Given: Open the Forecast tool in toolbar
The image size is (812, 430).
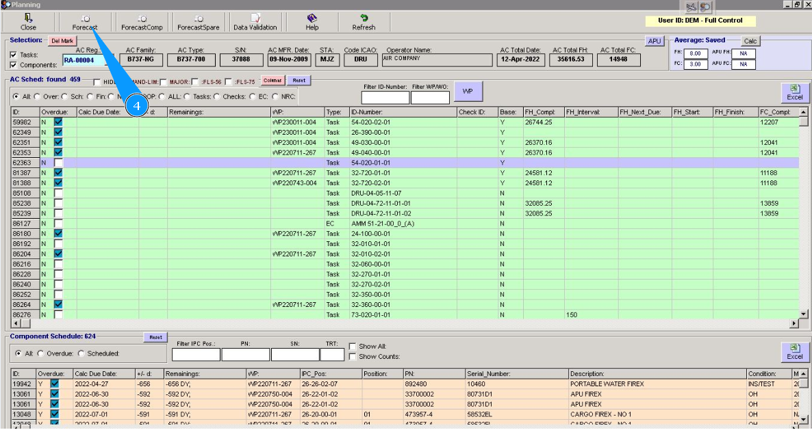Looking at the screenshot, I should [x=85, y=22].
